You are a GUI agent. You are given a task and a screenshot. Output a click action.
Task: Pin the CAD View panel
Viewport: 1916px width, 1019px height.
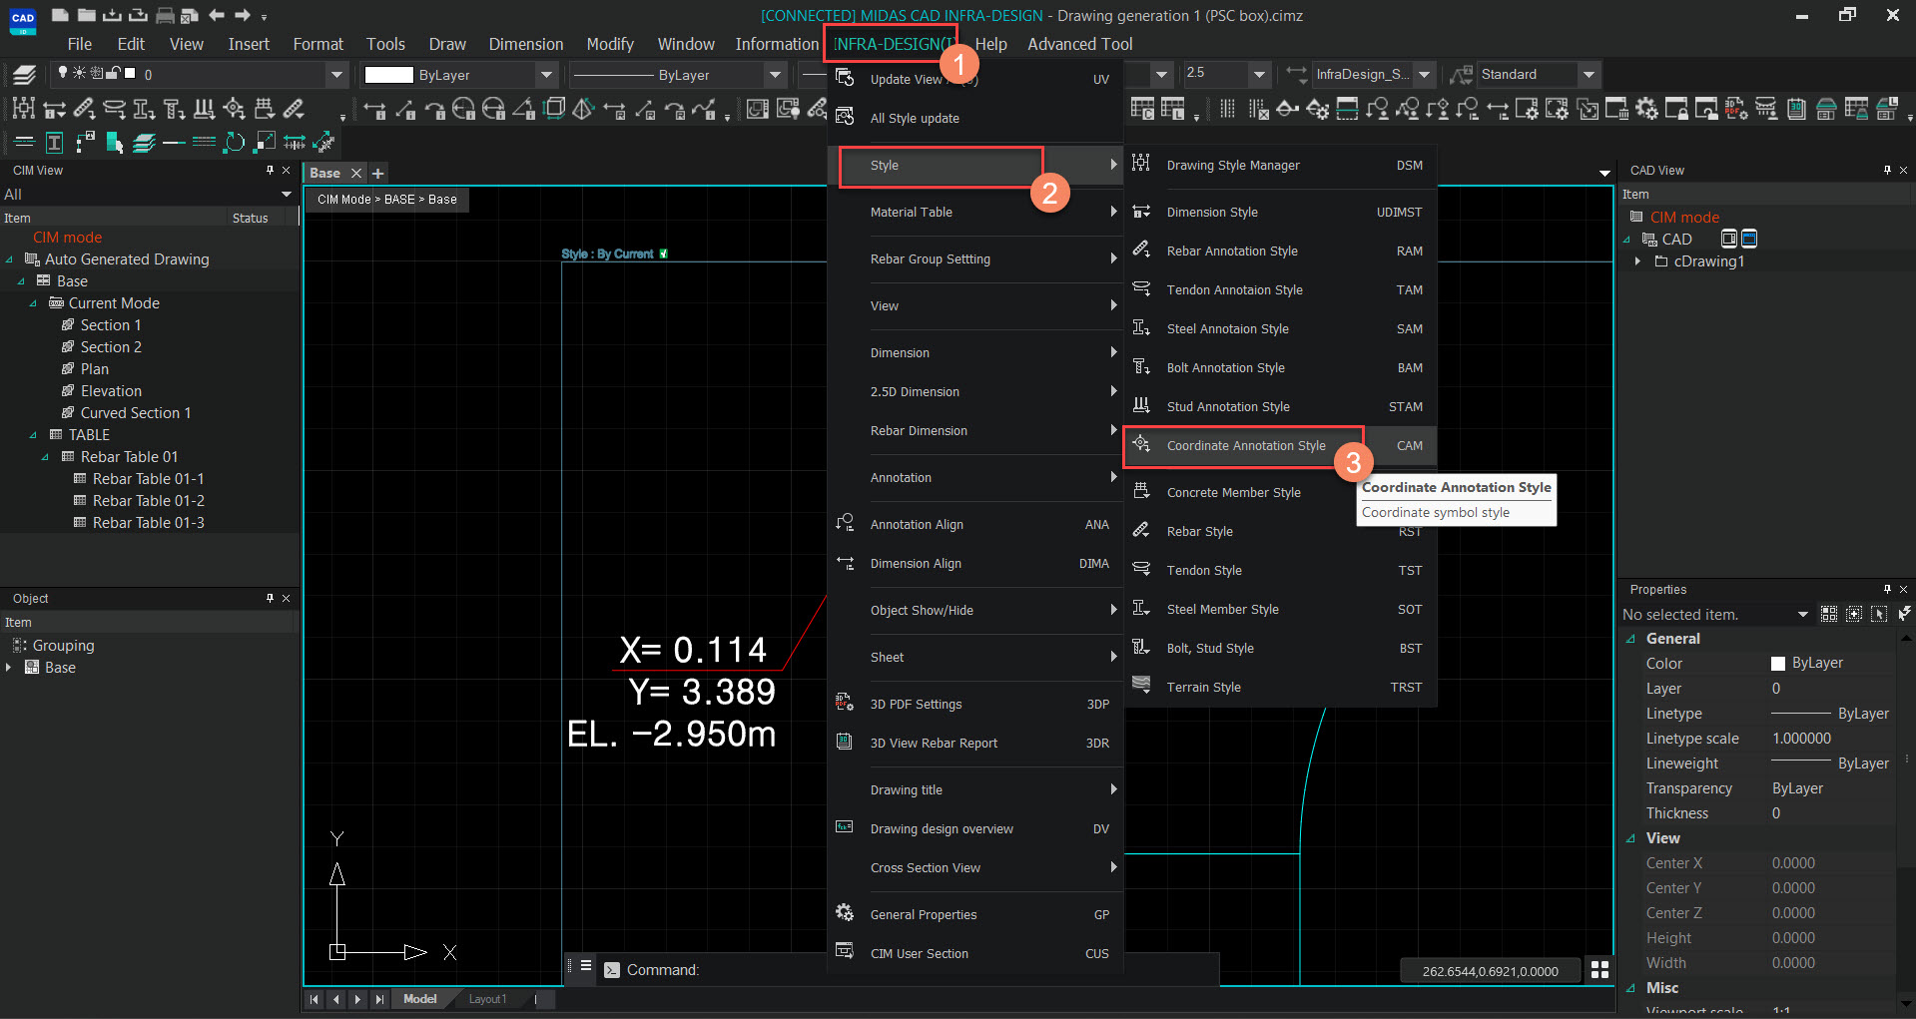pos(1887,171)
